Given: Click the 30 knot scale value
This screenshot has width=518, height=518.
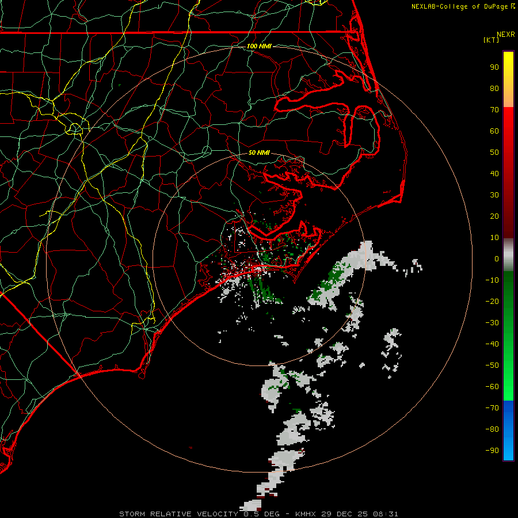Looking at the screenshot, I should point(494,195).
